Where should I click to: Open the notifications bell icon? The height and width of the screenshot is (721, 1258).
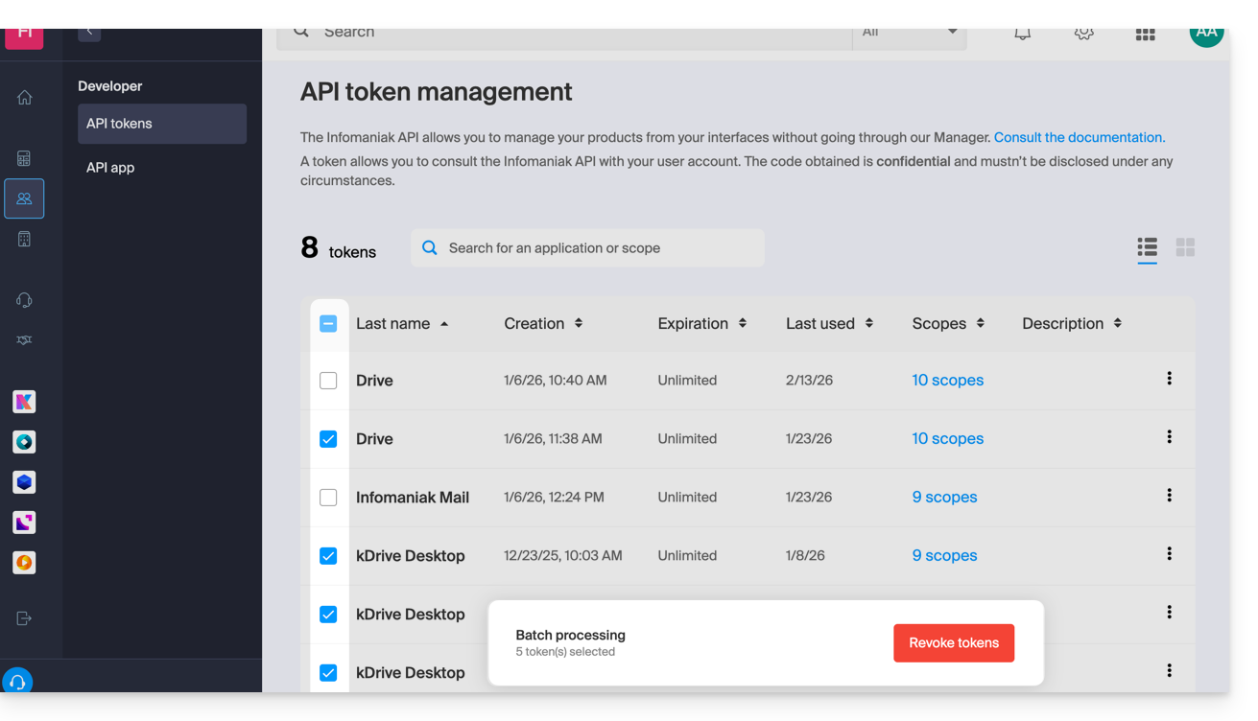click(x=1022, y=34)
